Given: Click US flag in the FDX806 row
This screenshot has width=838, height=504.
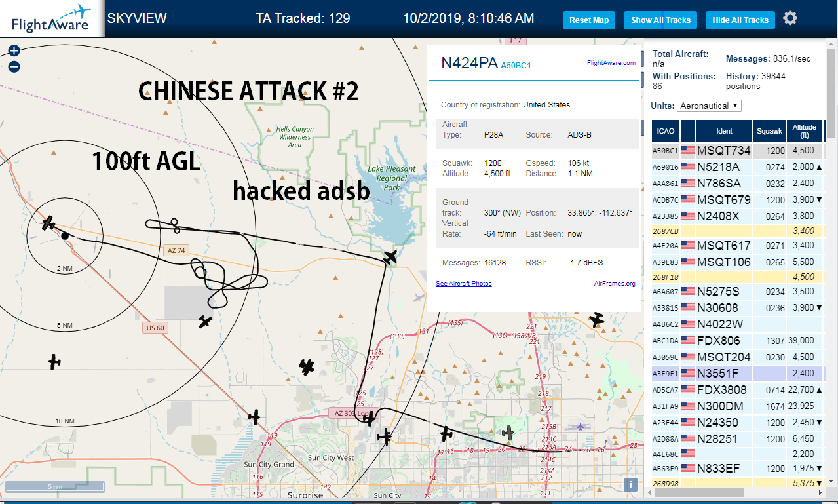Looking at the screenshot, I should (x=688, y=341).
